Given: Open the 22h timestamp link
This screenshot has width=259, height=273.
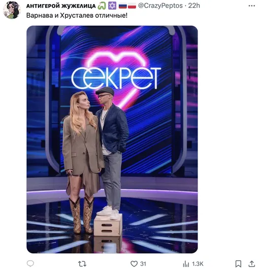Looking at the screenshot, I should [x=194, y=6].
